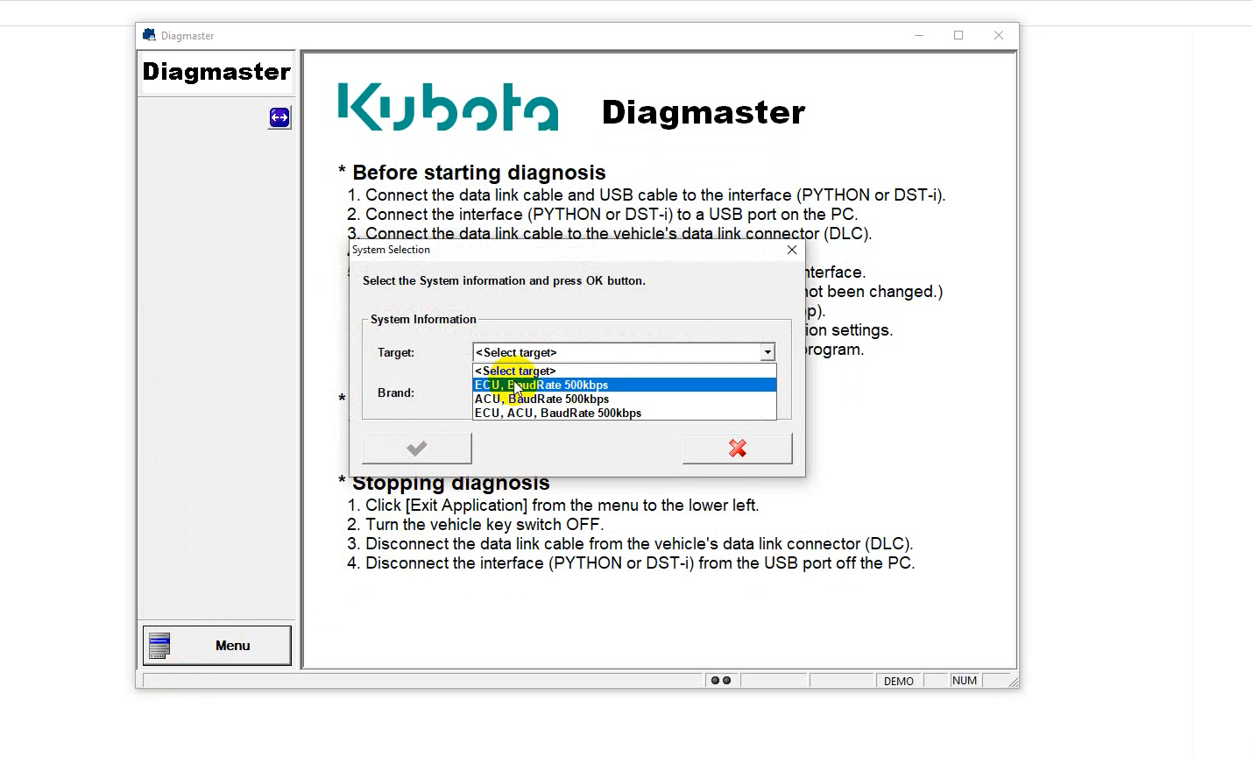1252x757 pixels.
Task: Select 'ACU, BaudRate 500kbps' target option
Action: click(625, 399)
